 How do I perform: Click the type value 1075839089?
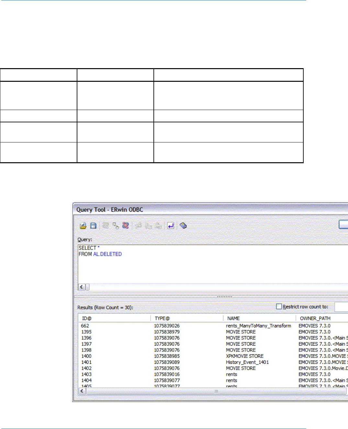pyautogui.click(x=167, y=362)
